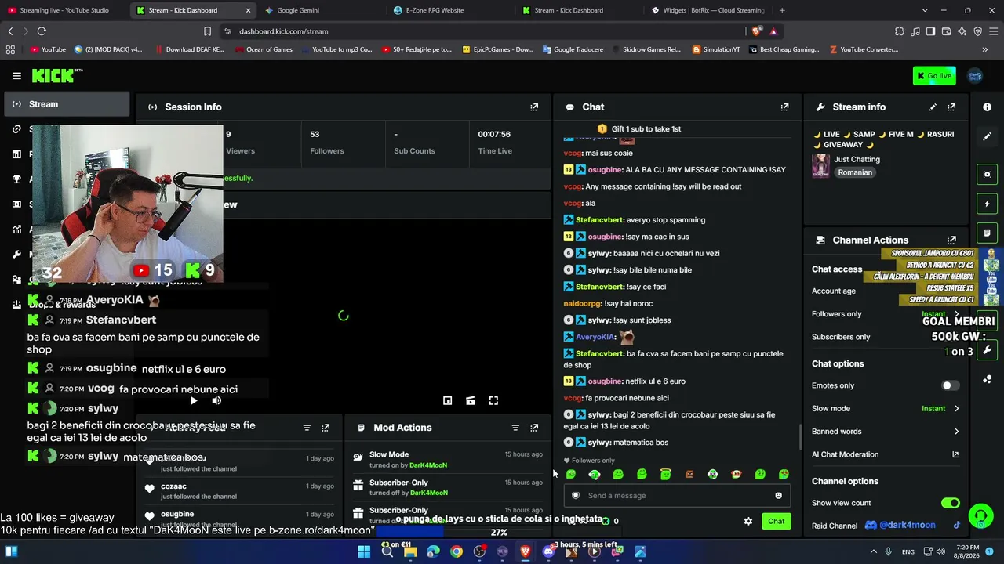Pop out the Activity Feed panel
Screen dimensions: 1004x564
[x=326, y=428]
